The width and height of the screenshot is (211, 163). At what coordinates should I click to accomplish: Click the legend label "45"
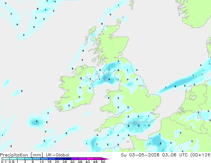[95, 162]
